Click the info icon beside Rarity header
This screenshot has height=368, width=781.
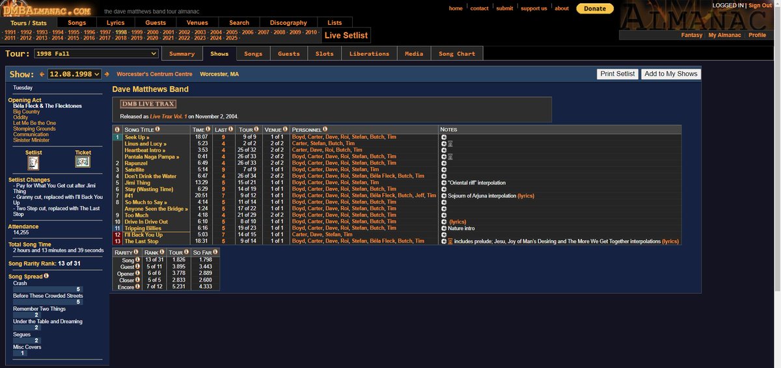[137, 252]
